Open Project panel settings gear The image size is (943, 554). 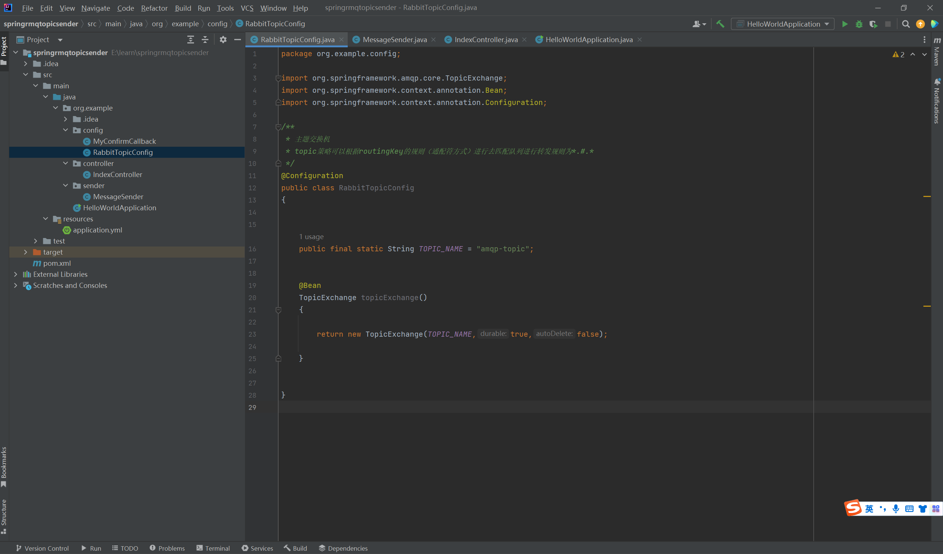(x=223, y=39)
